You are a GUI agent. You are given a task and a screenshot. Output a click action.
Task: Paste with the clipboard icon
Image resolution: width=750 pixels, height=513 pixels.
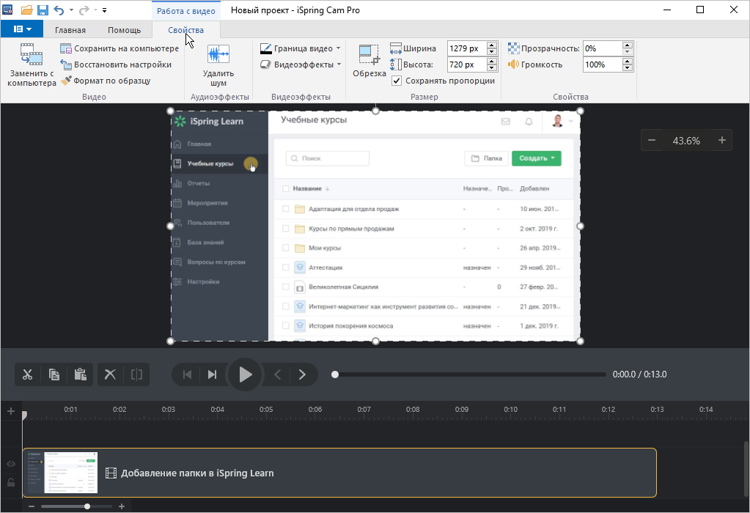81,374
